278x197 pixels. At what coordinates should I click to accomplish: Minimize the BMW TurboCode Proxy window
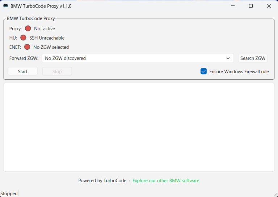pyautogui.click(x=233, y=6)
